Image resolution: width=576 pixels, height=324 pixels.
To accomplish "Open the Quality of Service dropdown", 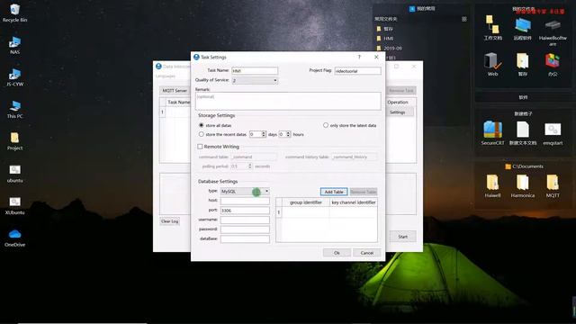I will [x=254, y=80].
